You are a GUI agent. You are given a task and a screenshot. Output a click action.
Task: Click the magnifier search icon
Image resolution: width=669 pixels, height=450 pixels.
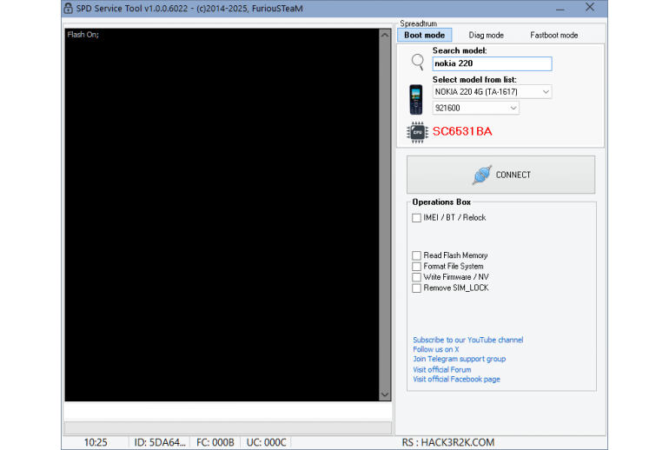pos(418,63)
